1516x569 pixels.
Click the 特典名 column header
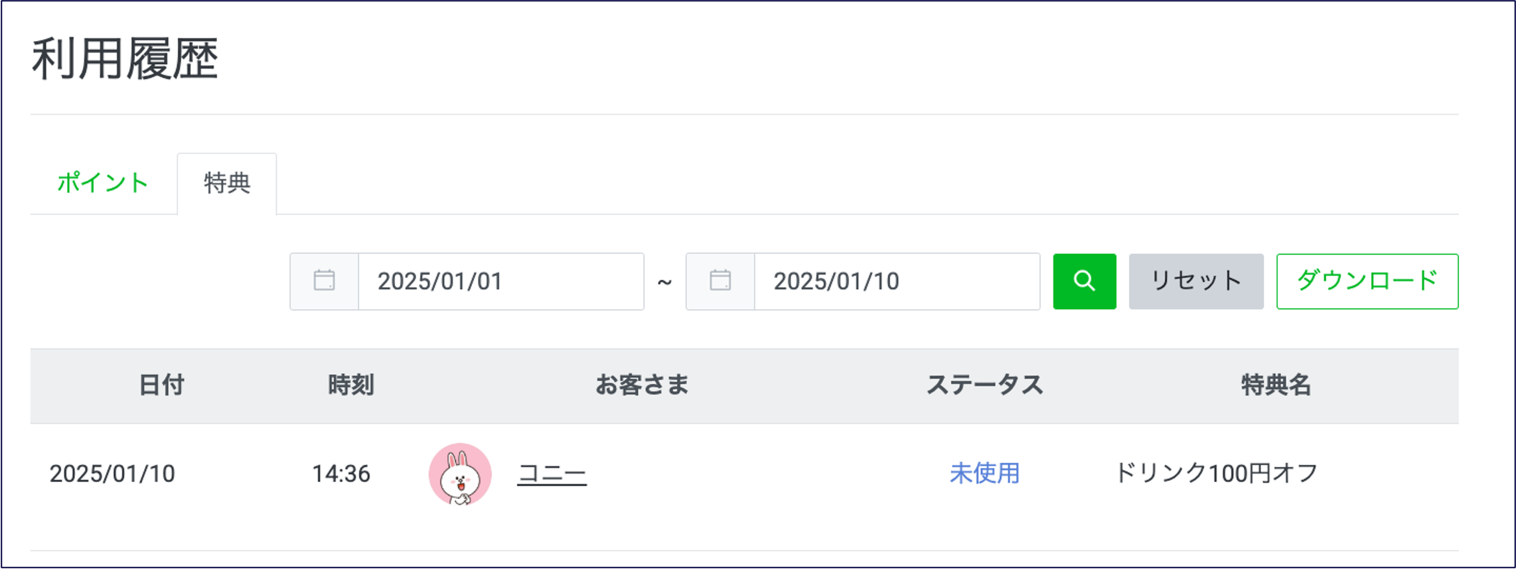1276,385
